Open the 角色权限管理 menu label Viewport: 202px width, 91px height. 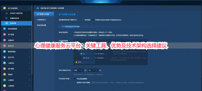pyautogui.click(x=12, y=29)
